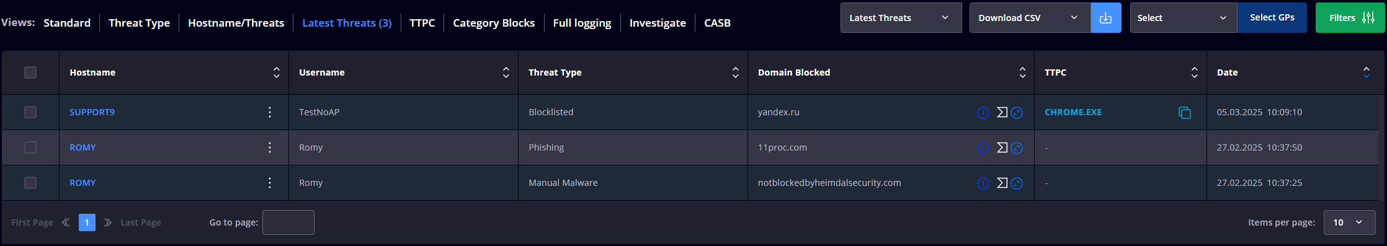Check the box for the SUPPORT9 row
The height and width of the screenshot is (246, 1387).
(x=30, y=112)
